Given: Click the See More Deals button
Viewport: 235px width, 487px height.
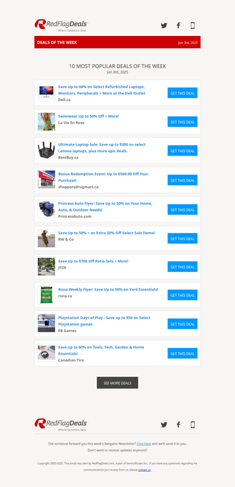Looking at the screenshot, I should click(117, 383).
